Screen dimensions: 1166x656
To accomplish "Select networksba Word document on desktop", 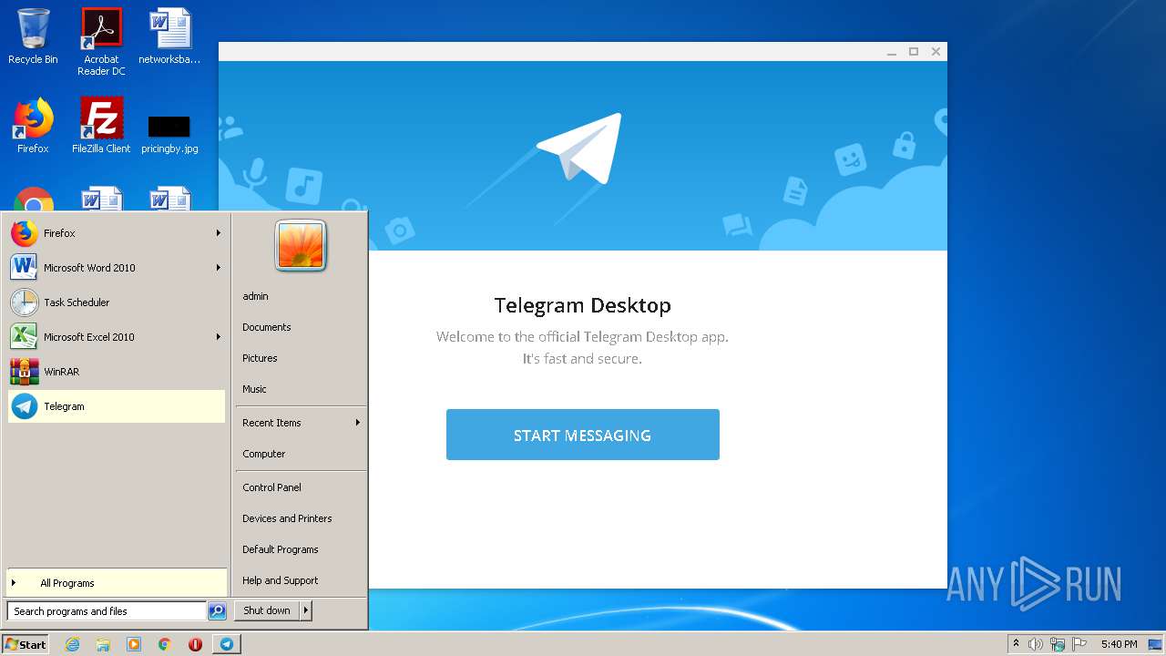I will click(x=169, y=36).
